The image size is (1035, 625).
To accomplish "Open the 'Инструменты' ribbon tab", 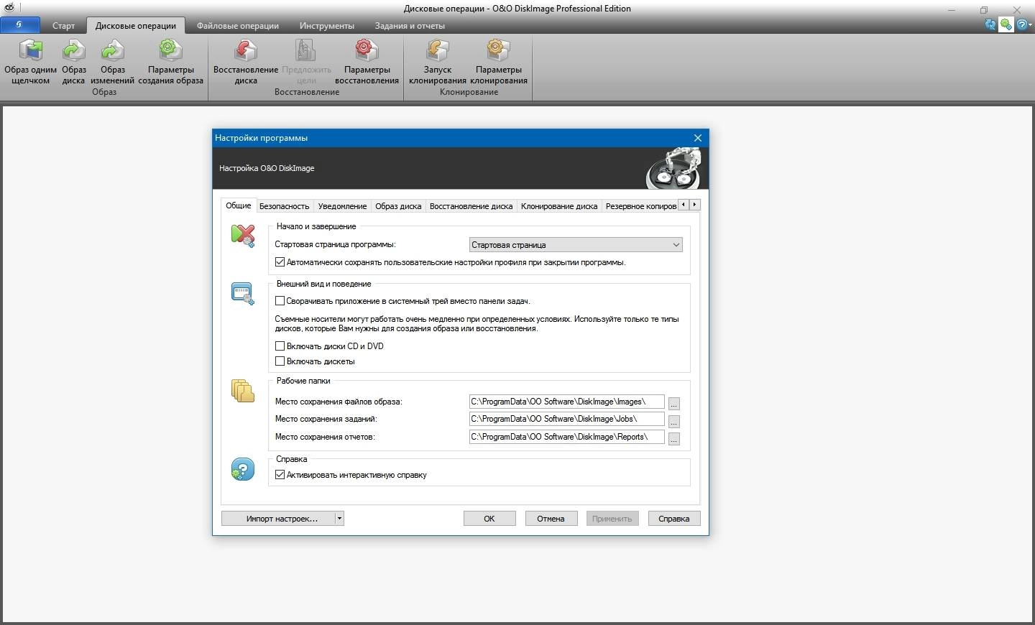I will (x=327, y=26).
